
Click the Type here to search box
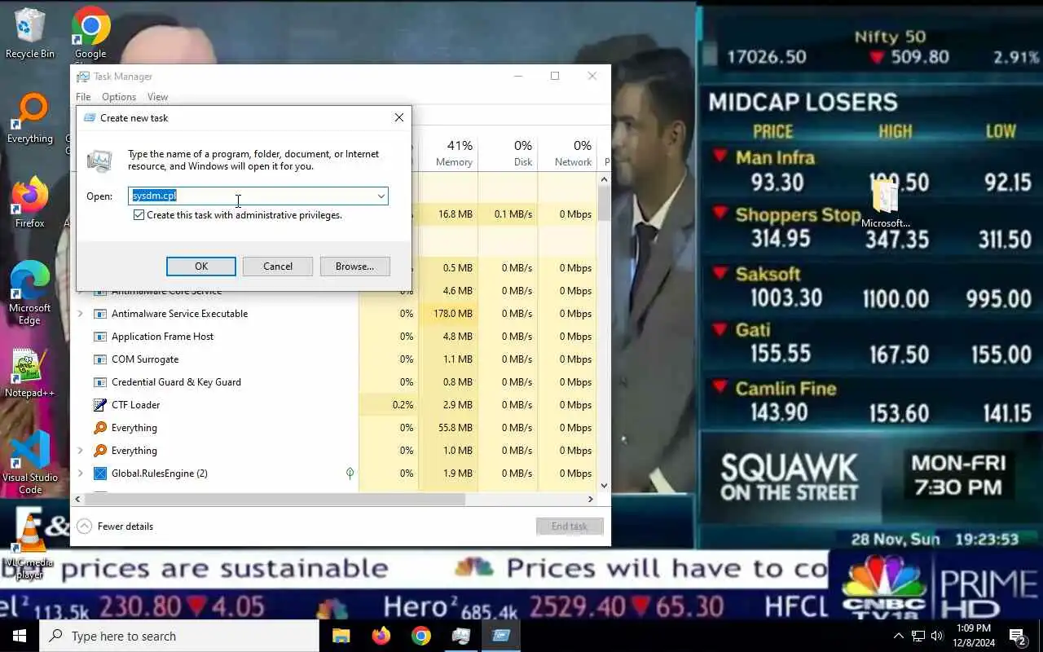[x=179, y=636]
